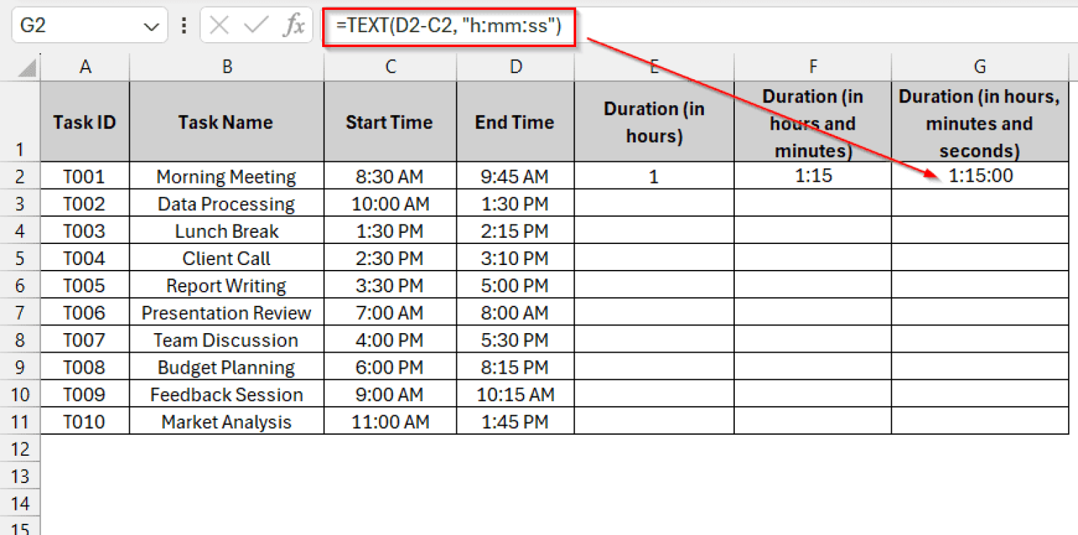Click the Market Analysis cell
Image resolution: width=1078 pixels, height=535 pixels.
tap(226, 421)
